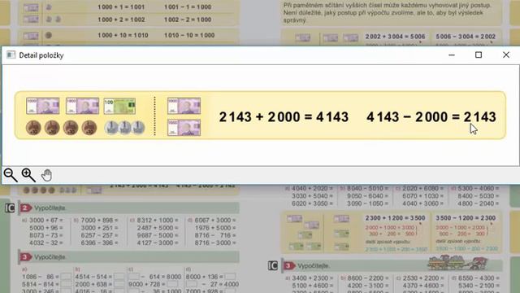Viewport: 520px width, 293px height.
Task: Click the zoom out magnifier icon
Action: pos(11,175)
